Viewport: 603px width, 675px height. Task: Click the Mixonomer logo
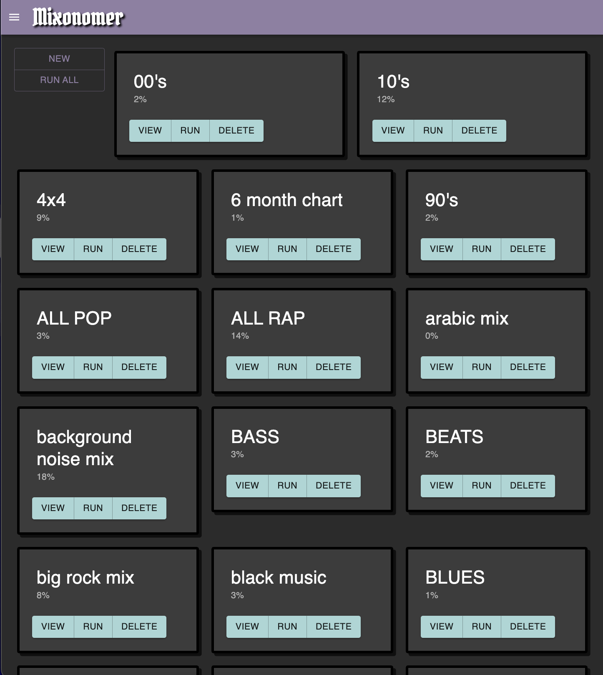coord(77,17)
